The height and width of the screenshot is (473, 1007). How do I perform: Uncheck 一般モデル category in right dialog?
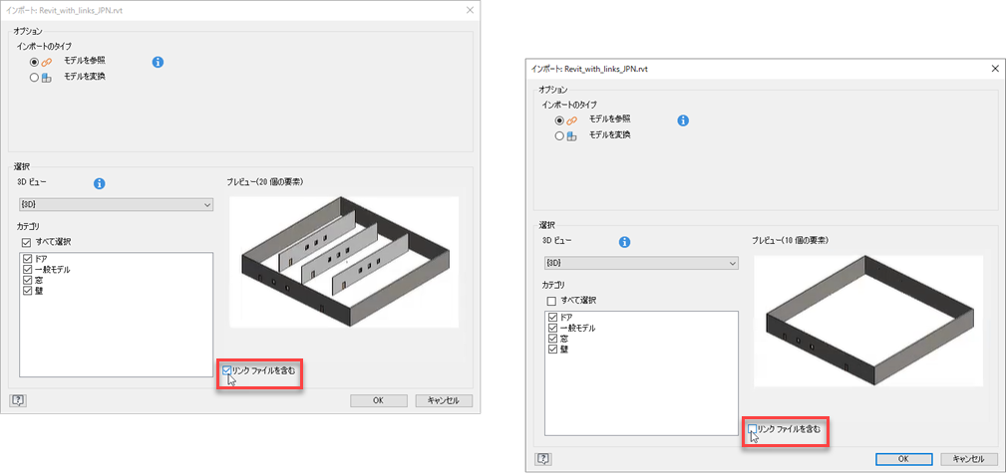tap(552, 328)
